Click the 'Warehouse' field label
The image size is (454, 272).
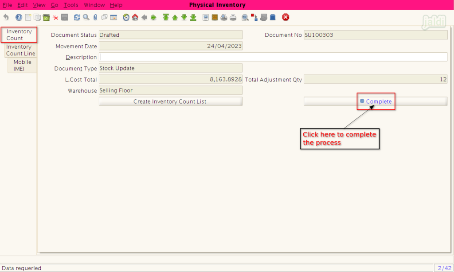coord(82,90)
